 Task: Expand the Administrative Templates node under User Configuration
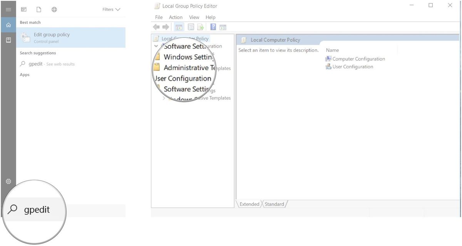pyautogui.click(x=164, y=98)
